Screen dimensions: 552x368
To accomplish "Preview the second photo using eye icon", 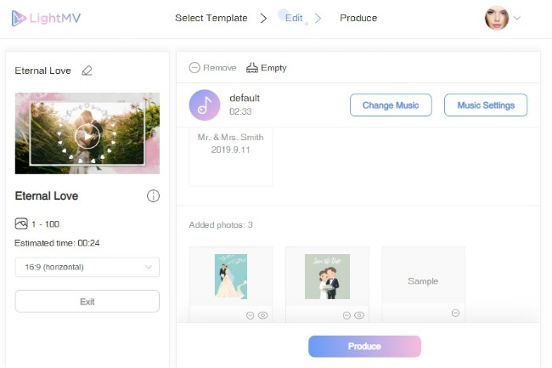I will (359, 314).
